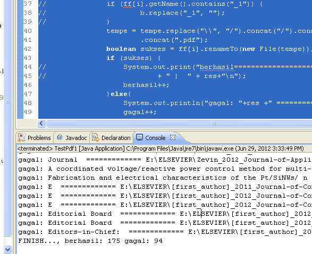Click the terminated TestPdf1 status line
The height and width of the screenshot is (254, 312).
[x=161, y=148]
